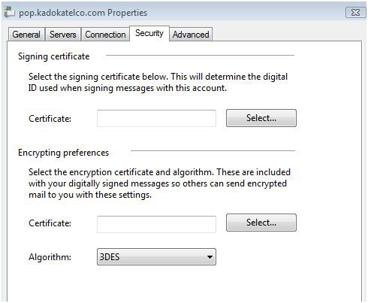368x303 pixels.
Task: Show the Advanced tab
Action: pos(191,35)
